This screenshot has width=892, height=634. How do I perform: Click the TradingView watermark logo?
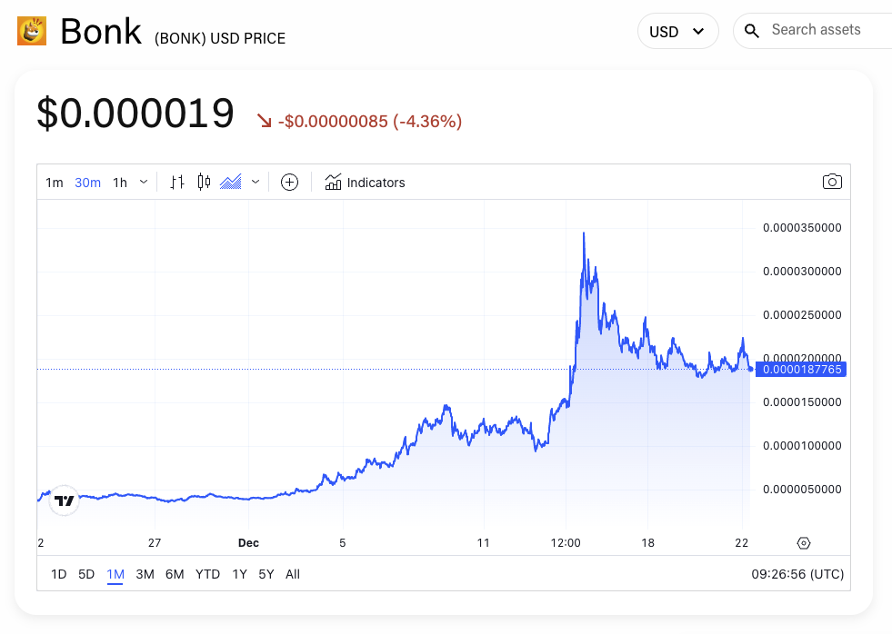point(64,500)
